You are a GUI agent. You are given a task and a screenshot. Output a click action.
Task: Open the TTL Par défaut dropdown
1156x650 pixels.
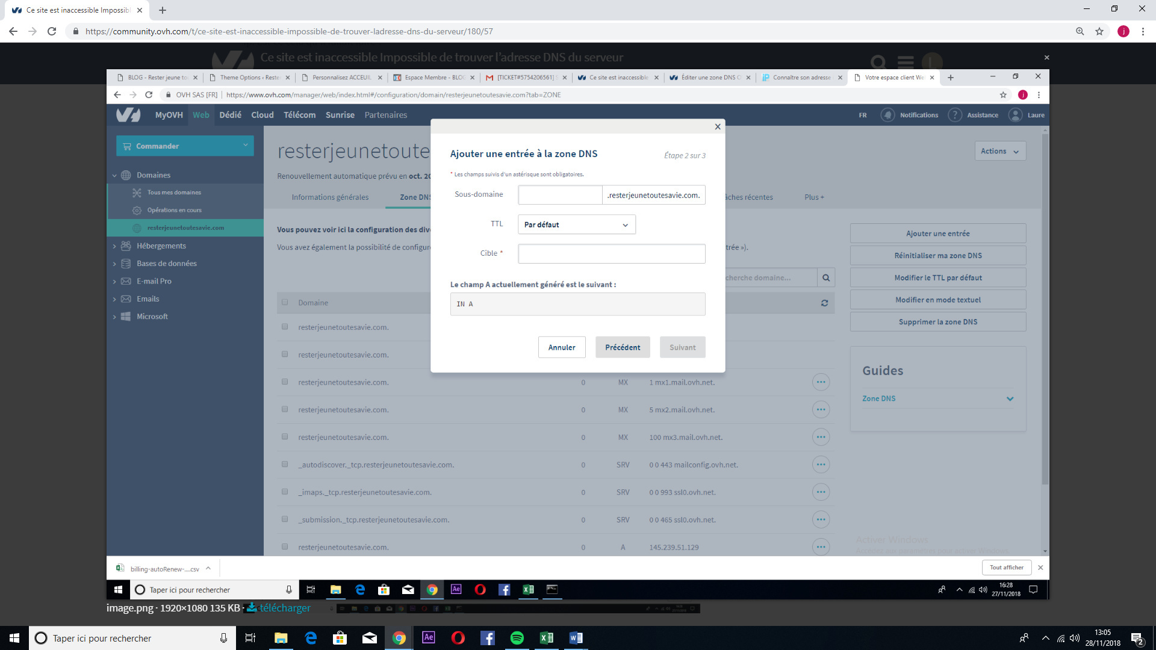coord(576,224)
